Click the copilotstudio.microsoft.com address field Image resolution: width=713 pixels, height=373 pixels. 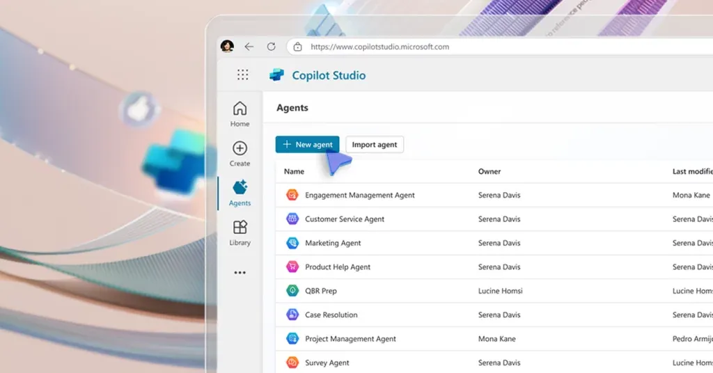499,47
